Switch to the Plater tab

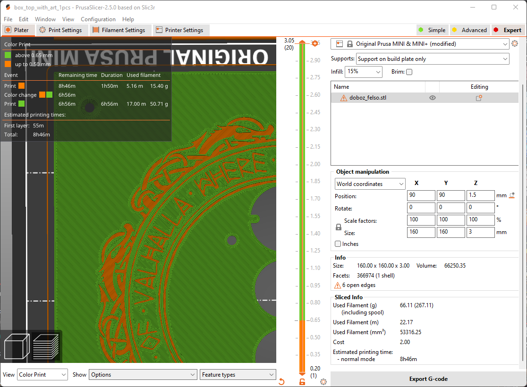click(17, 30)
